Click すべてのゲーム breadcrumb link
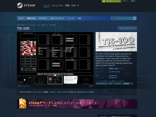The image size is (156, 117). coord(22,25)
